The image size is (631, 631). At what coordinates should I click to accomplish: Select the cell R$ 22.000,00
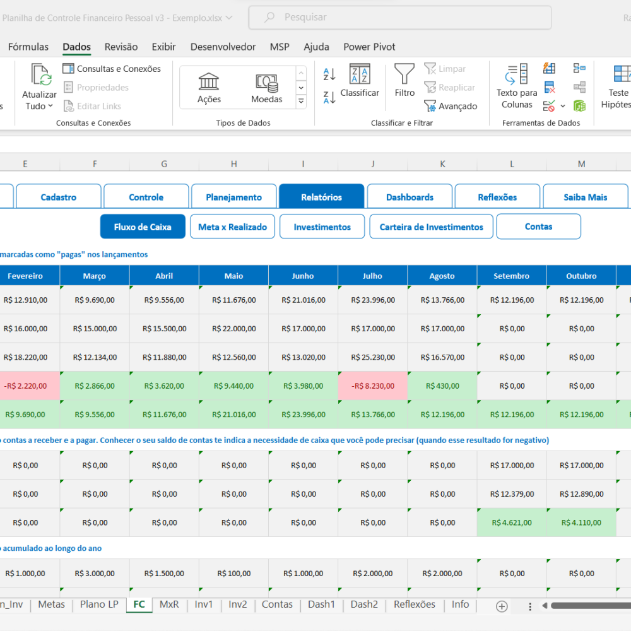click(x=233, y=328)
